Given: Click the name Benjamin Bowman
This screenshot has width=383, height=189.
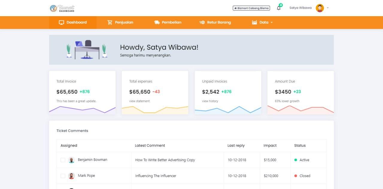Looking at the screenshot, I should pyautogui.click(x=92, y=160).
